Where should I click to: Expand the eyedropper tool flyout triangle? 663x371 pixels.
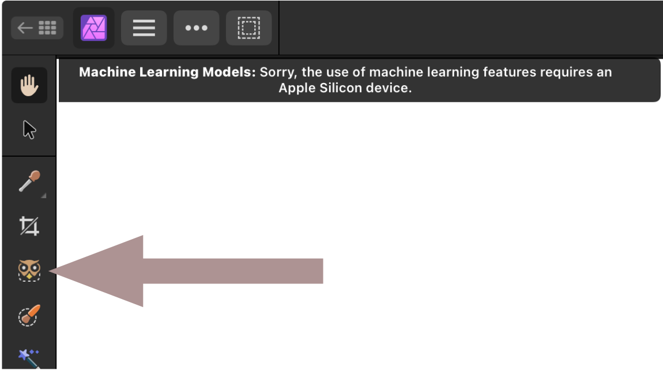pyautogui.click(x=43, y=196)
